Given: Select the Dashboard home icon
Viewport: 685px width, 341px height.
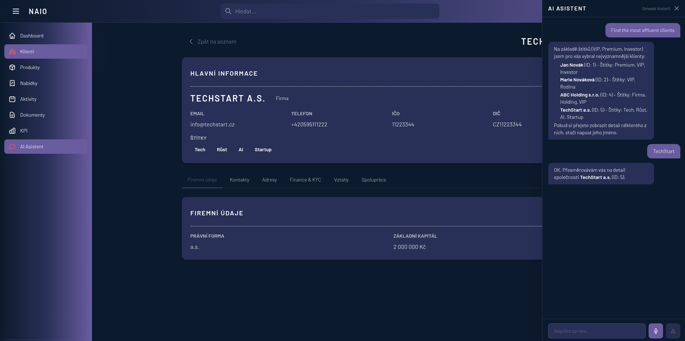Looking at the screenshot, I should (x=12, y=35).
